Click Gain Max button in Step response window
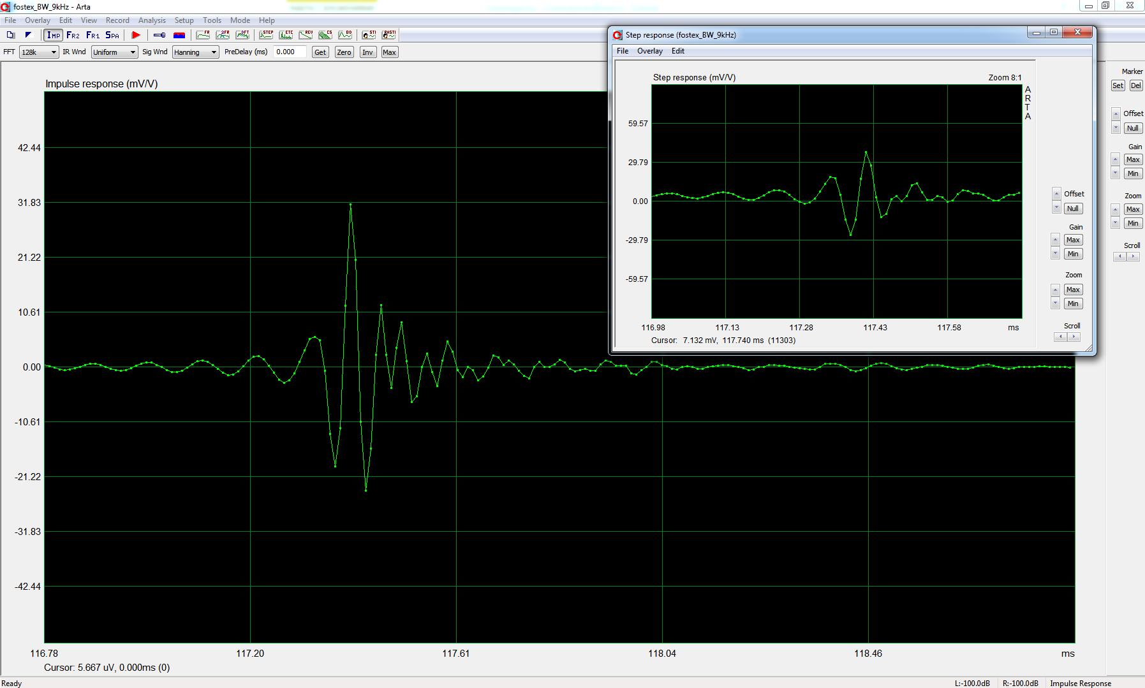 coord(1073,240)
